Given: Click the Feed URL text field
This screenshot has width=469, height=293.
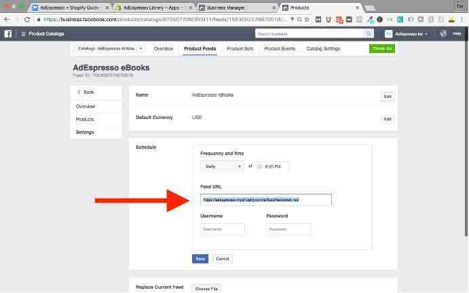Looking at the screenshot, I should (x=266, y=200).
